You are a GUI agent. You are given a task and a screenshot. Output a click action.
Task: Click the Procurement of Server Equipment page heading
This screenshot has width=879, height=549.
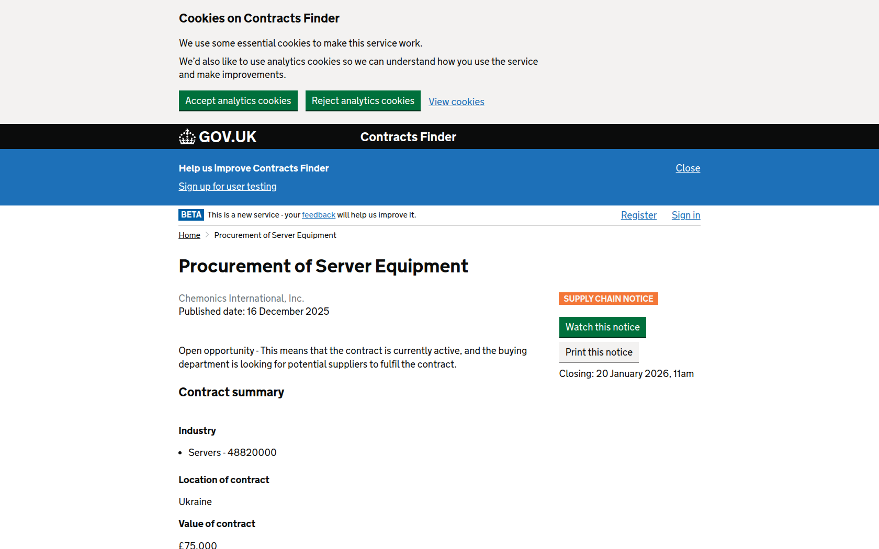pyautogui.click(x=323, y=266)
